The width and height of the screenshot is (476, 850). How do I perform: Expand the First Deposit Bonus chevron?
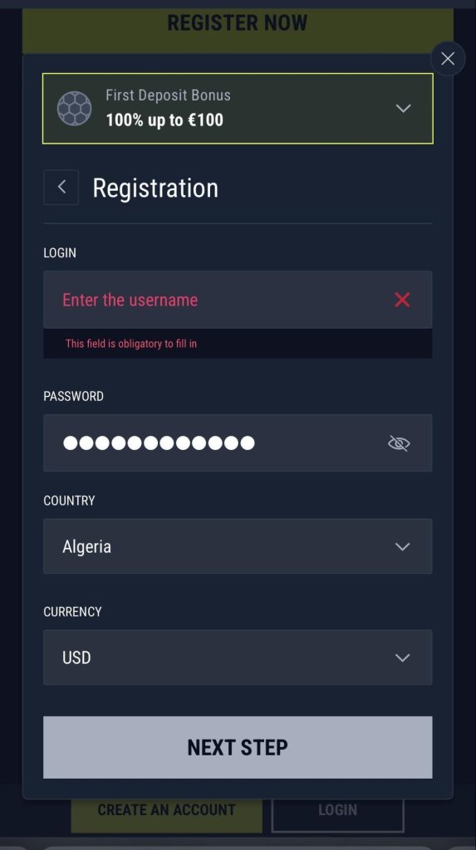pos(403,109)
